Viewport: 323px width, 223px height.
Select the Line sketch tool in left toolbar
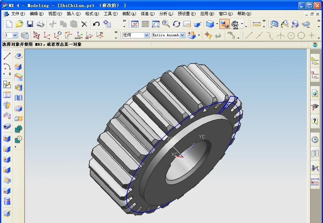pos(7,56)
